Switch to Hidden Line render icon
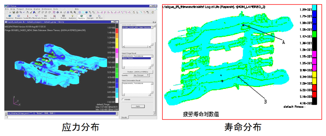The height and width of the screenshot is (136, 326). pos(83,12)
